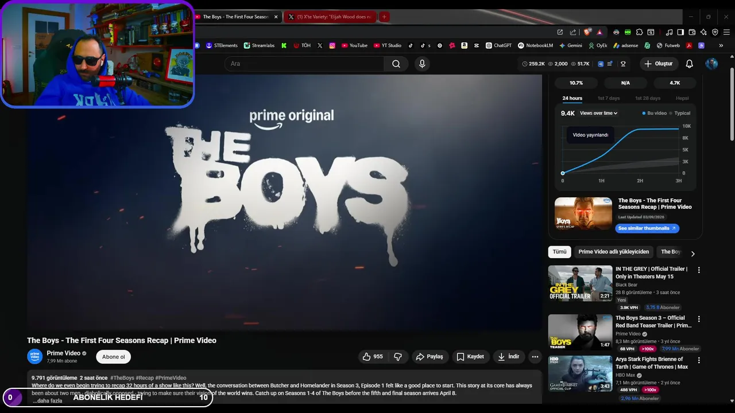Open the video's three-dot more actions
This screenshot has width=735, height=413.
(x=535, y=357)
